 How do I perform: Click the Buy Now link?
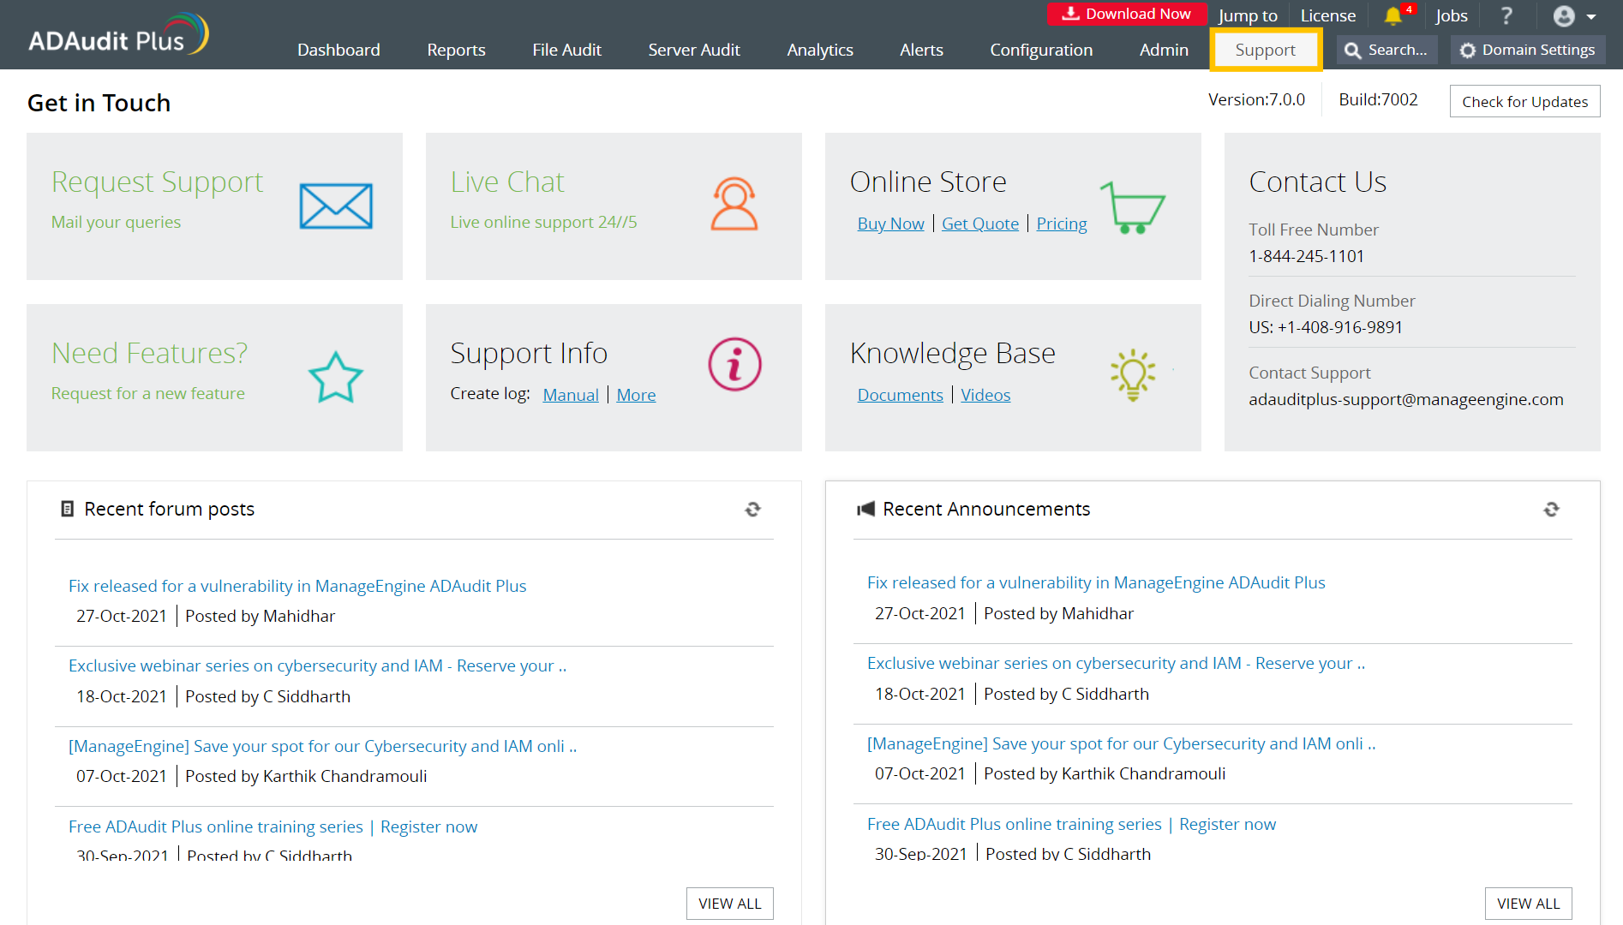point(891,224)
